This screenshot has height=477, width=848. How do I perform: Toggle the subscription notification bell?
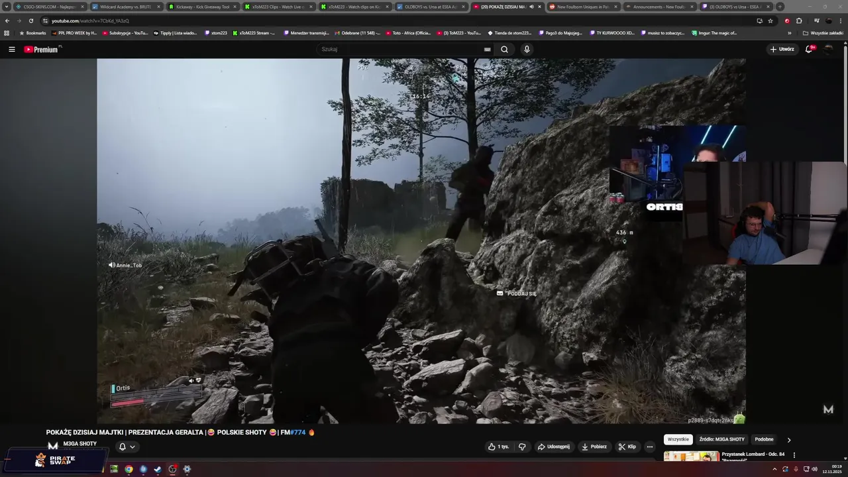click(x=127, y=447)
